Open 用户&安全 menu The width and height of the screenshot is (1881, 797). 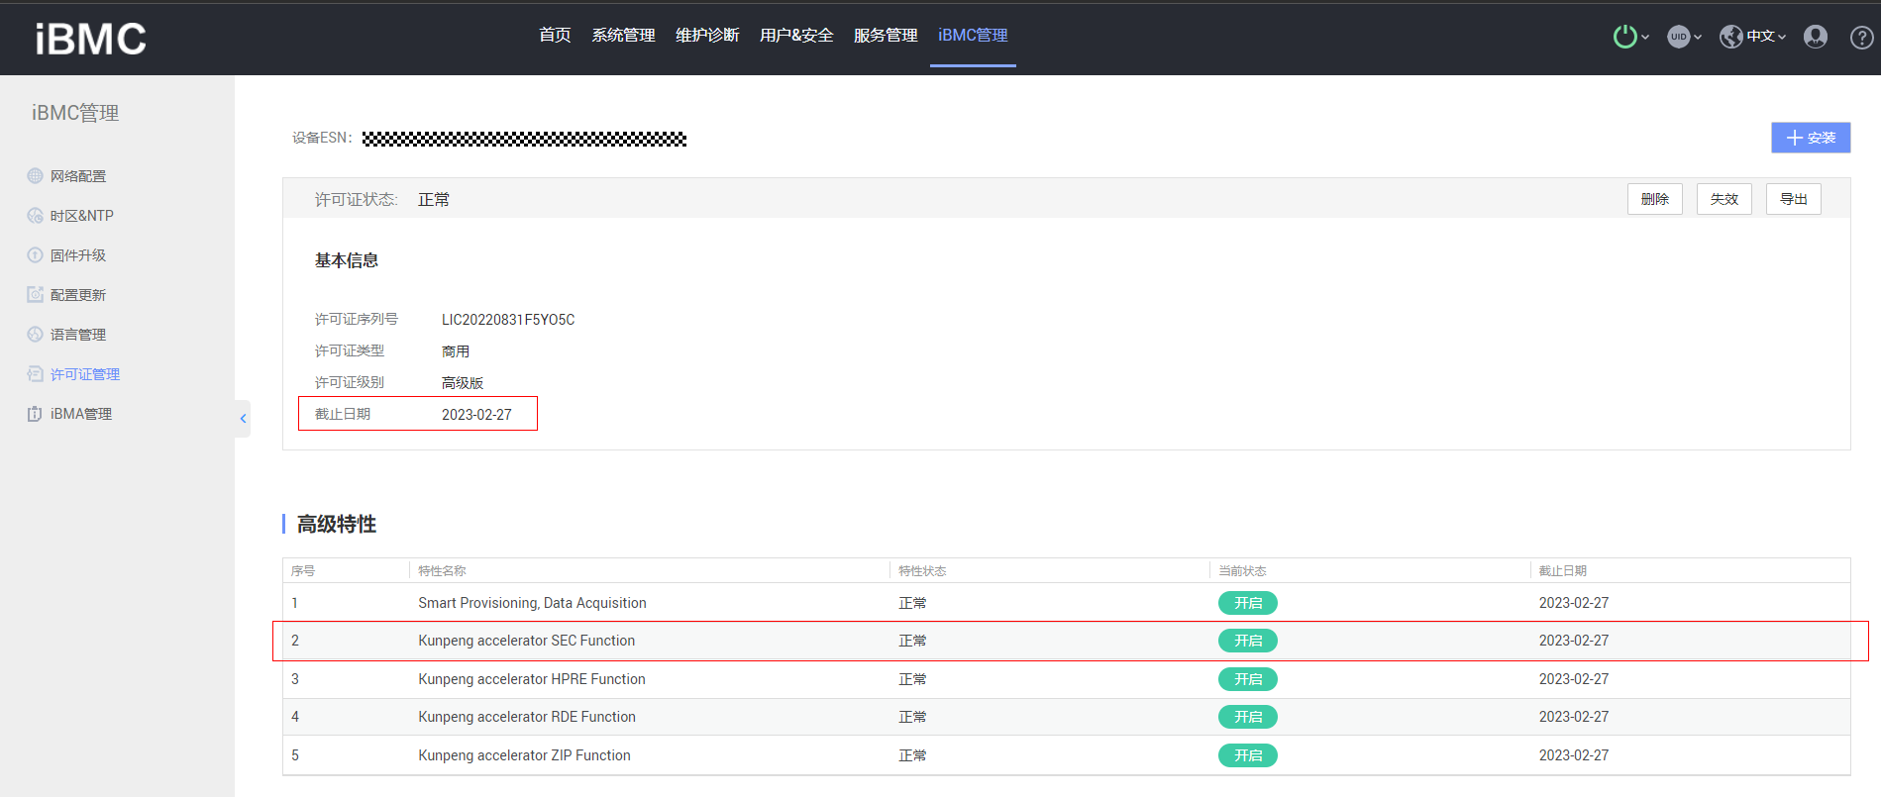pos(796,36)
